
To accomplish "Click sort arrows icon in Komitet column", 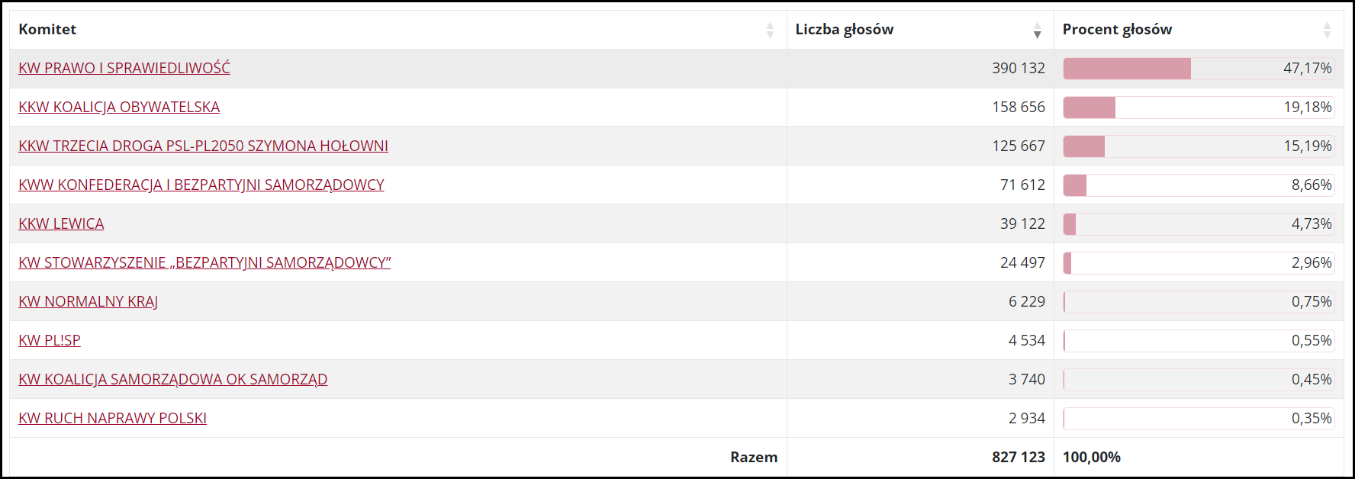I will [770, 30].
